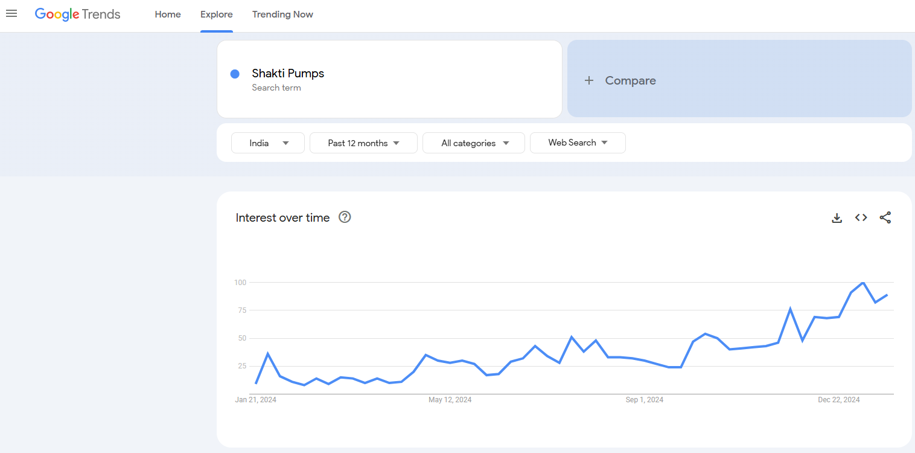Expand the Web Search type dropdown
This screenshot has width=915, height=453.
pyautogui.click(x=578, y=143)
